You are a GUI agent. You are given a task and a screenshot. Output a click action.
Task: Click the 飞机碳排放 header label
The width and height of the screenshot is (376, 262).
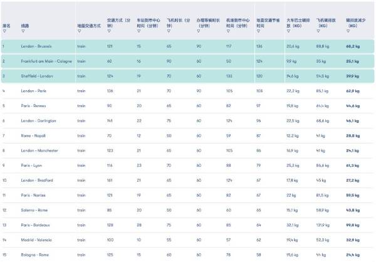[326, 23]
